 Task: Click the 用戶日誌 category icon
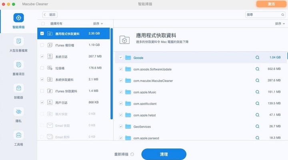click(50, 103)
